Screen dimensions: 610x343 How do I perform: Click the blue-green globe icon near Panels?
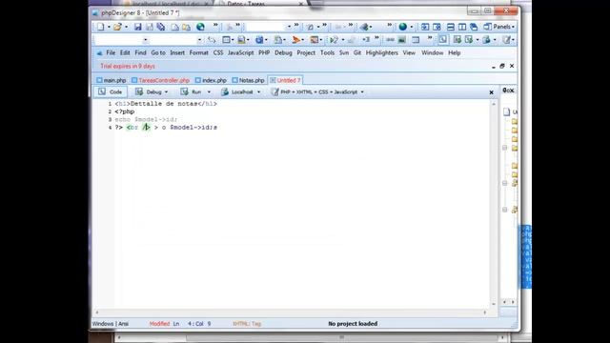[x=403, y=27]
